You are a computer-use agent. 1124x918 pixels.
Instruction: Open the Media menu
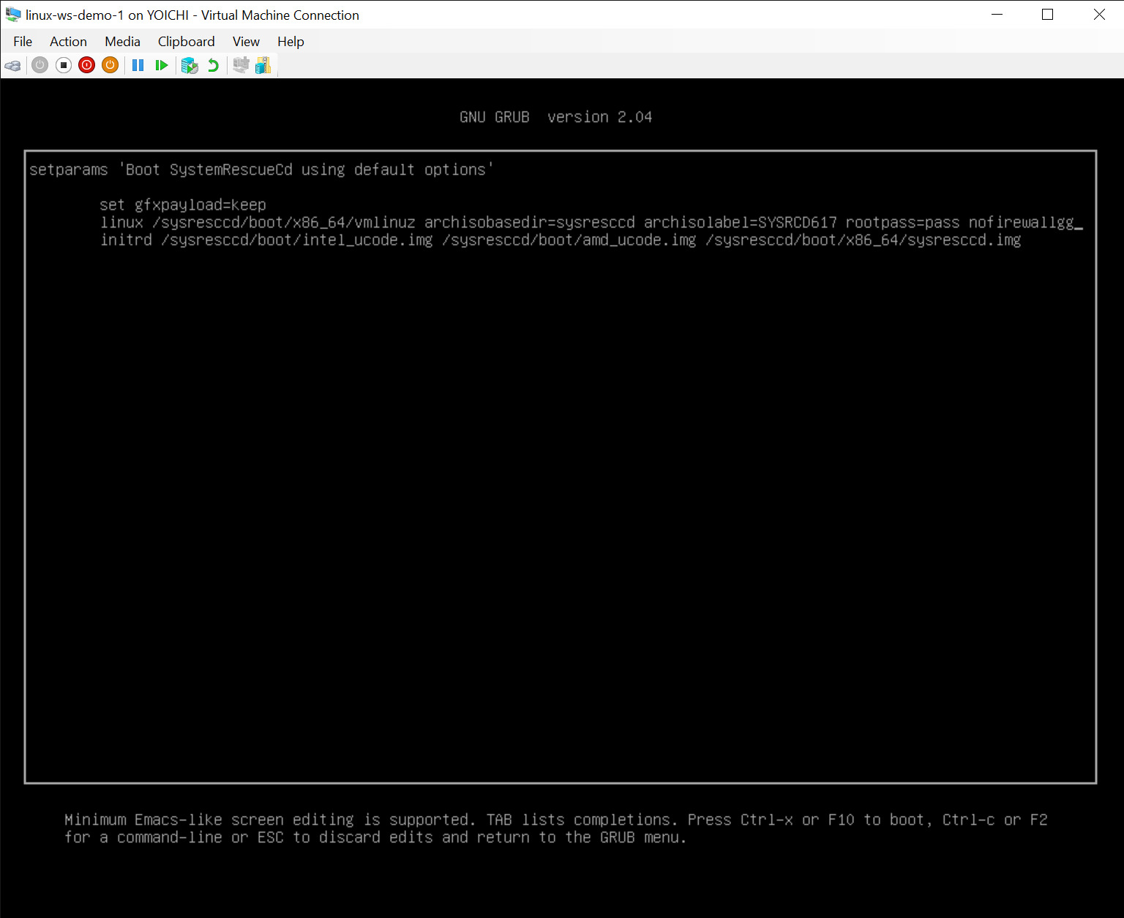pos(122,42)
